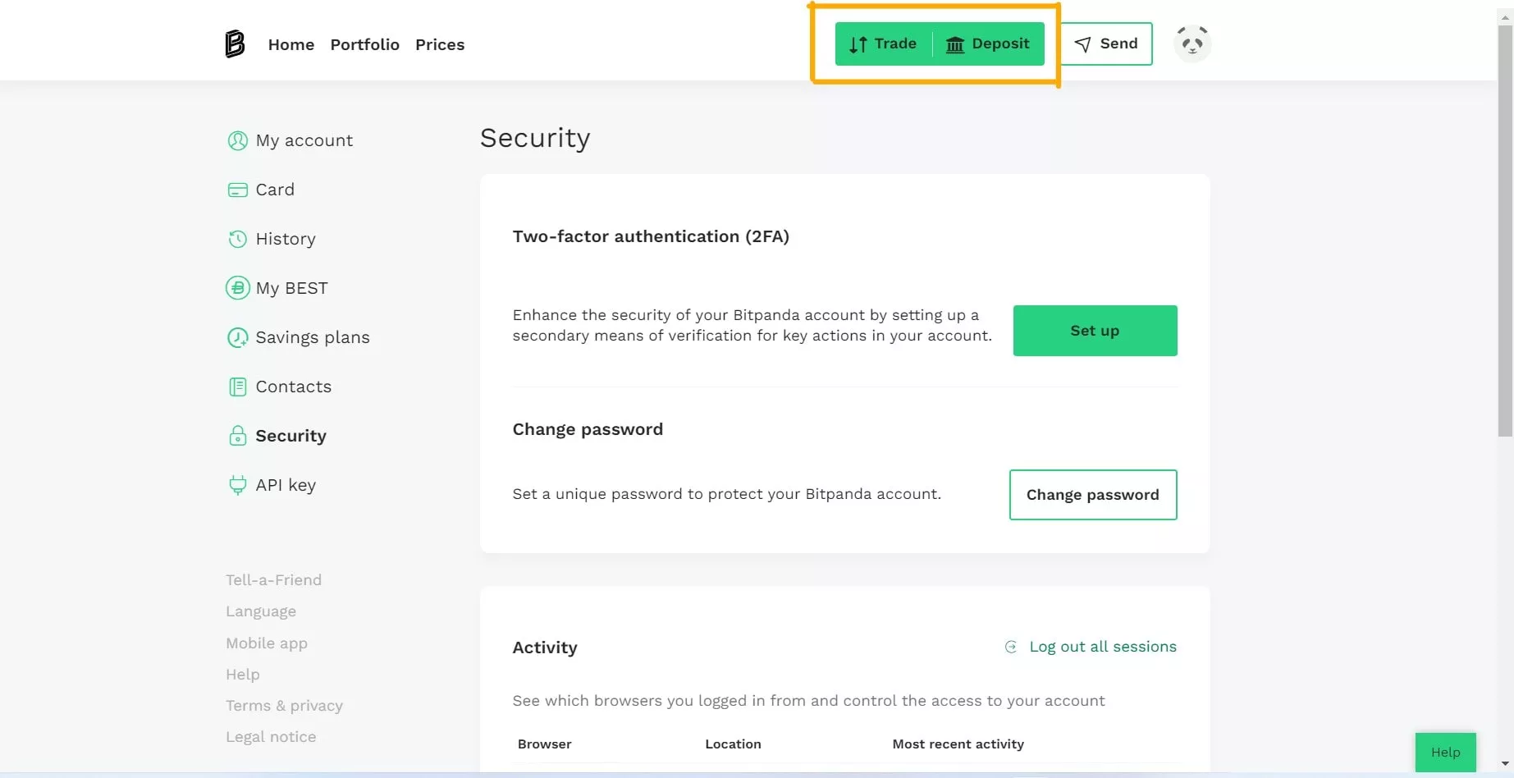Click the Card icon in sidebar
The image size is (1514, 778).
click(x=237, y=190)
